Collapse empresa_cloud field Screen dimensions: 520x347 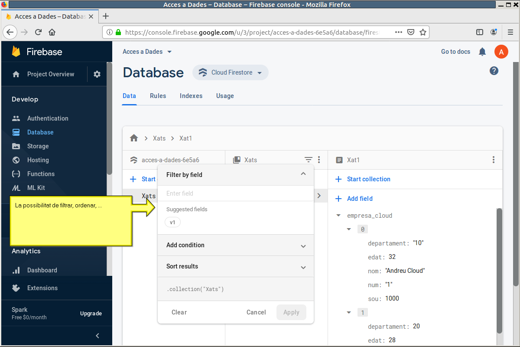[x=338, y=216]
